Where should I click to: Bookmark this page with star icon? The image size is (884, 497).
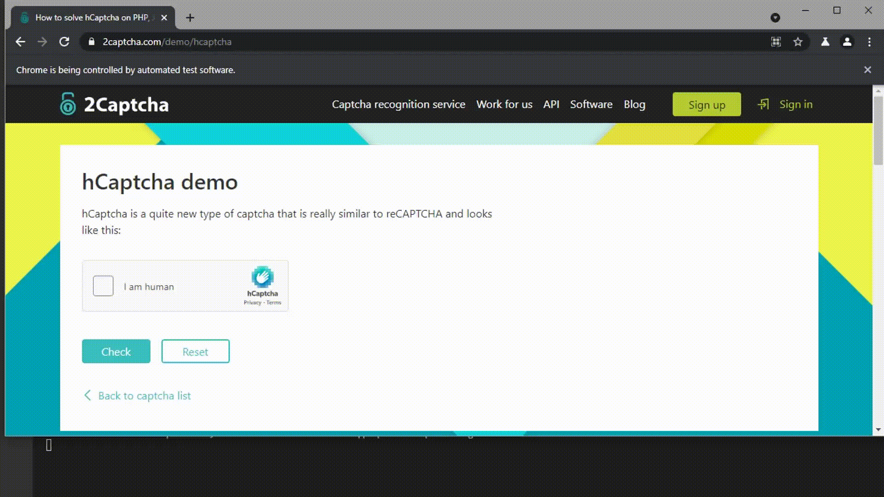click(x=798, y=42)
